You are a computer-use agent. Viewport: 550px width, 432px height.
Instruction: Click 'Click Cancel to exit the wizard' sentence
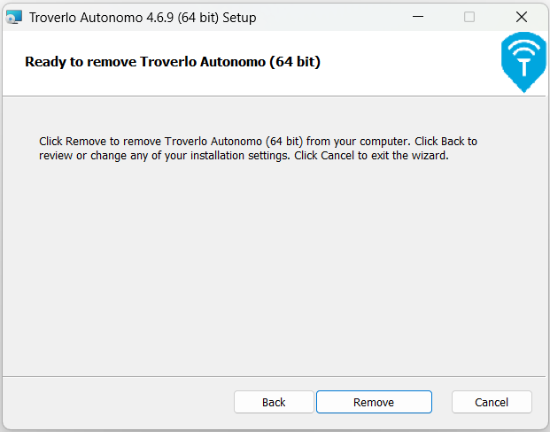coord(372,156)
